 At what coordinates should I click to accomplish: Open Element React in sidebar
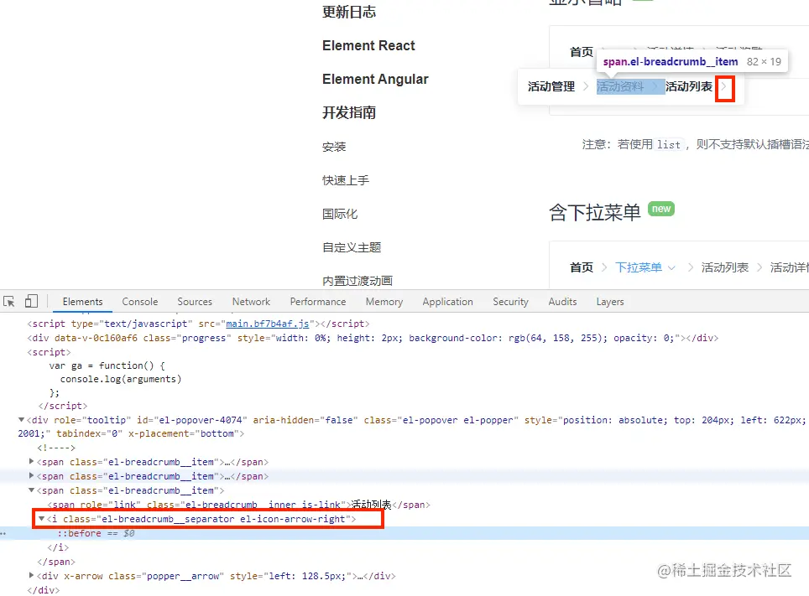click(x=368, y=45)
